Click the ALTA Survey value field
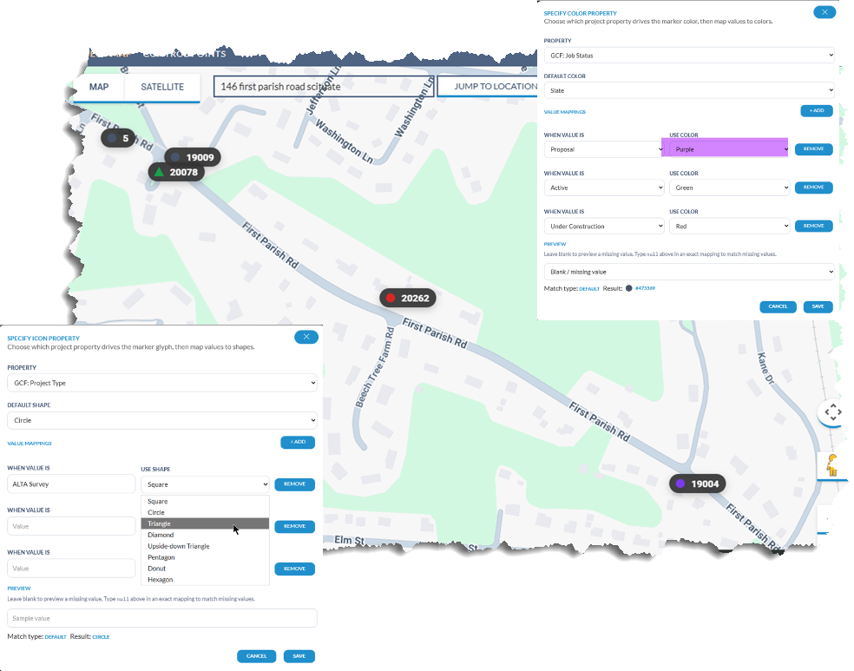The image size is (854, 671). 71,484
